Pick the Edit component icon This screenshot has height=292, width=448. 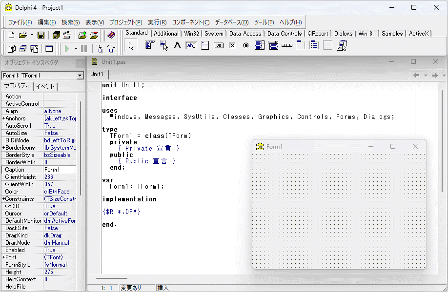pyautogui.click(x=191, y=46)
